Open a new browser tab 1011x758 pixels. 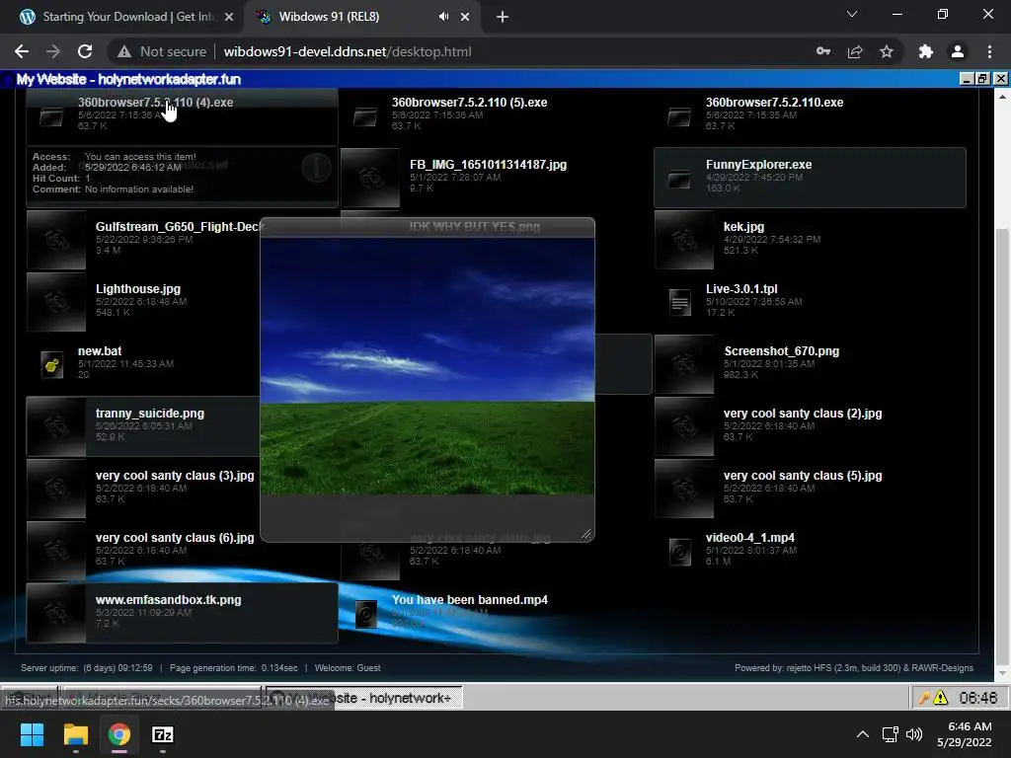click(503, 17)
